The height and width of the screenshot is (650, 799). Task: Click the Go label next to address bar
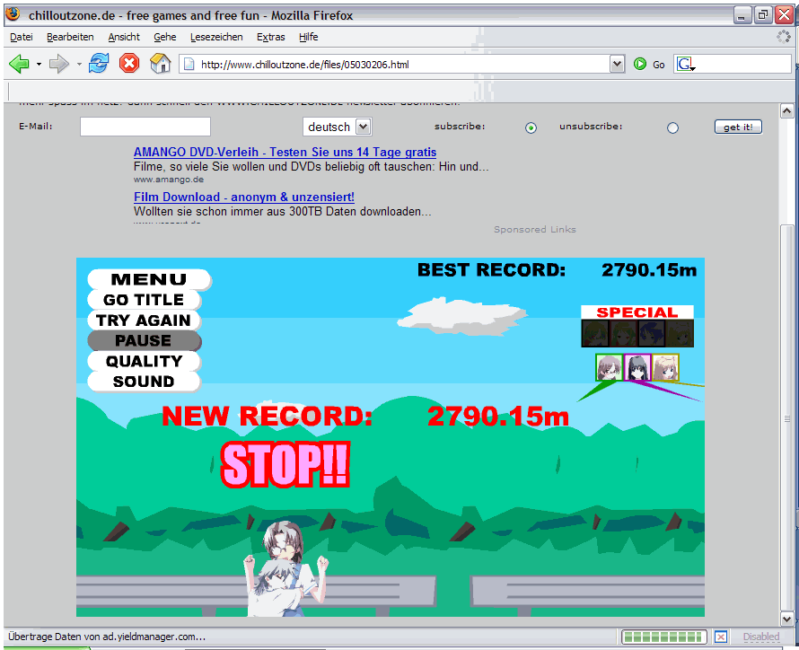(x=659, y=65)
